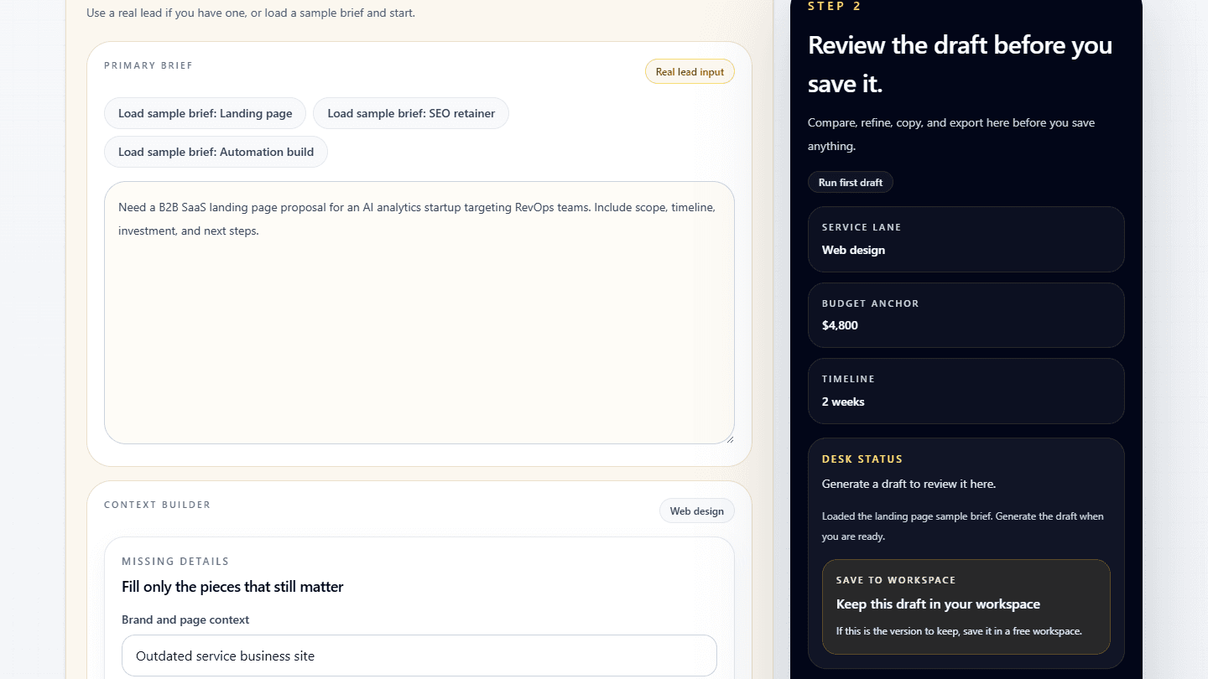1208x679 pixels.
Task: Select the Web design badge in Context Builder
Action: pyautogui.click(x=696, y=510)
